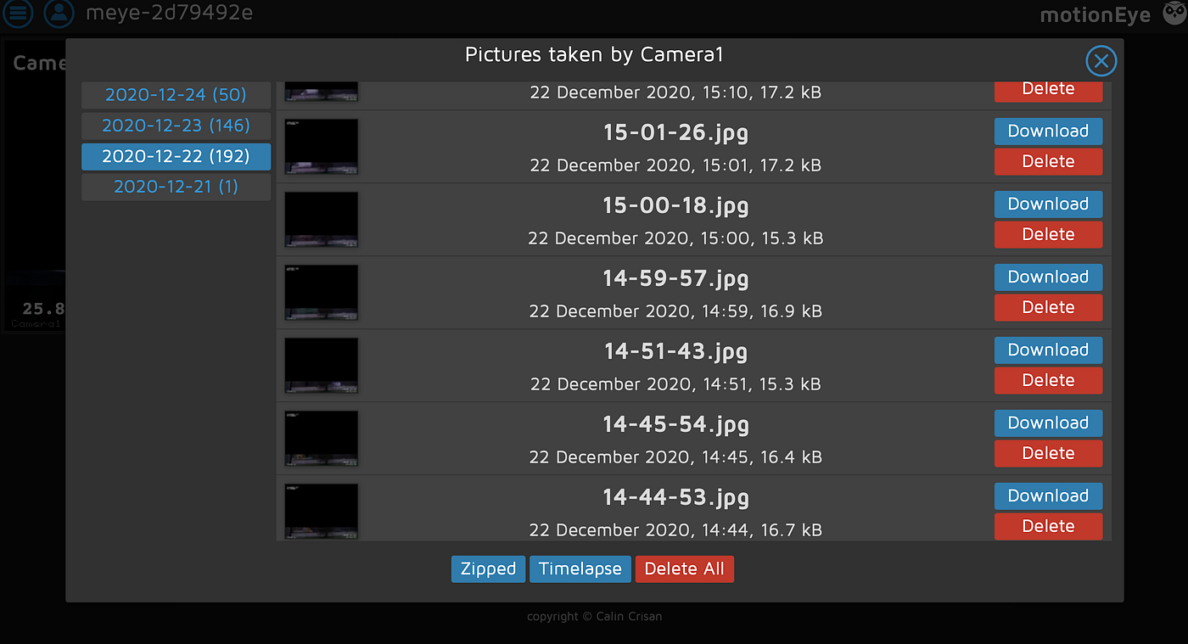Image resolution: width=1188 pixels, height=644 pixels.
Task: Select the date 2020-12-21 (1)
Action: (176, 186)
